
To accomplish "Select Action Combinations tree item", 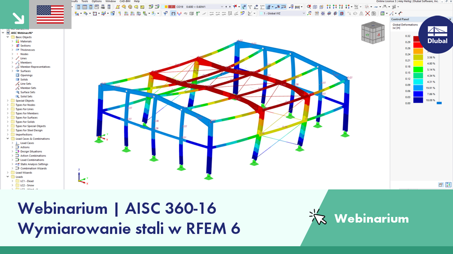I will [33, 156].
